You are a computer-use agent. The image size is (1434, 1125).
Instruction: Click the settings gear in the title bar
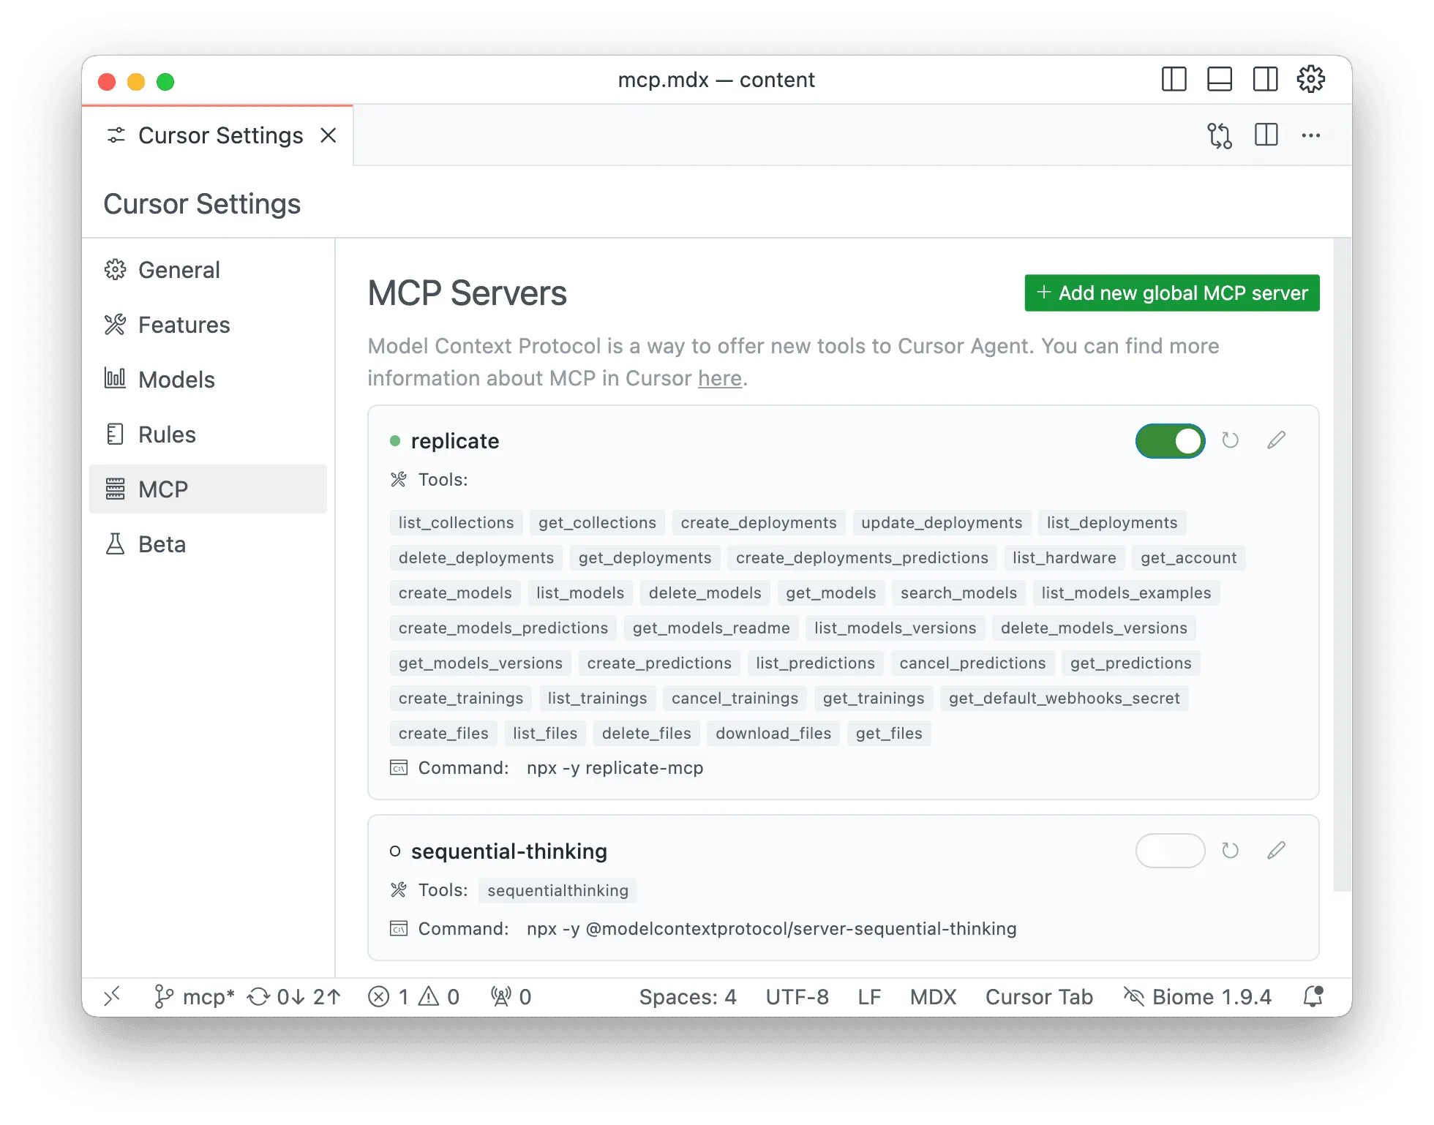[1310, 79]
